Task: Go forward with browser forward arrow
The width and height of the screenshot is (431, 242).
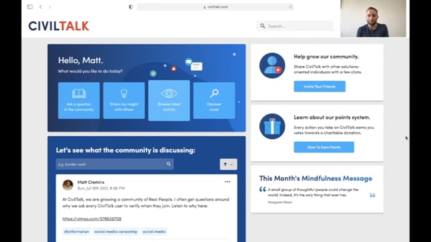Action: click(50, 7)
